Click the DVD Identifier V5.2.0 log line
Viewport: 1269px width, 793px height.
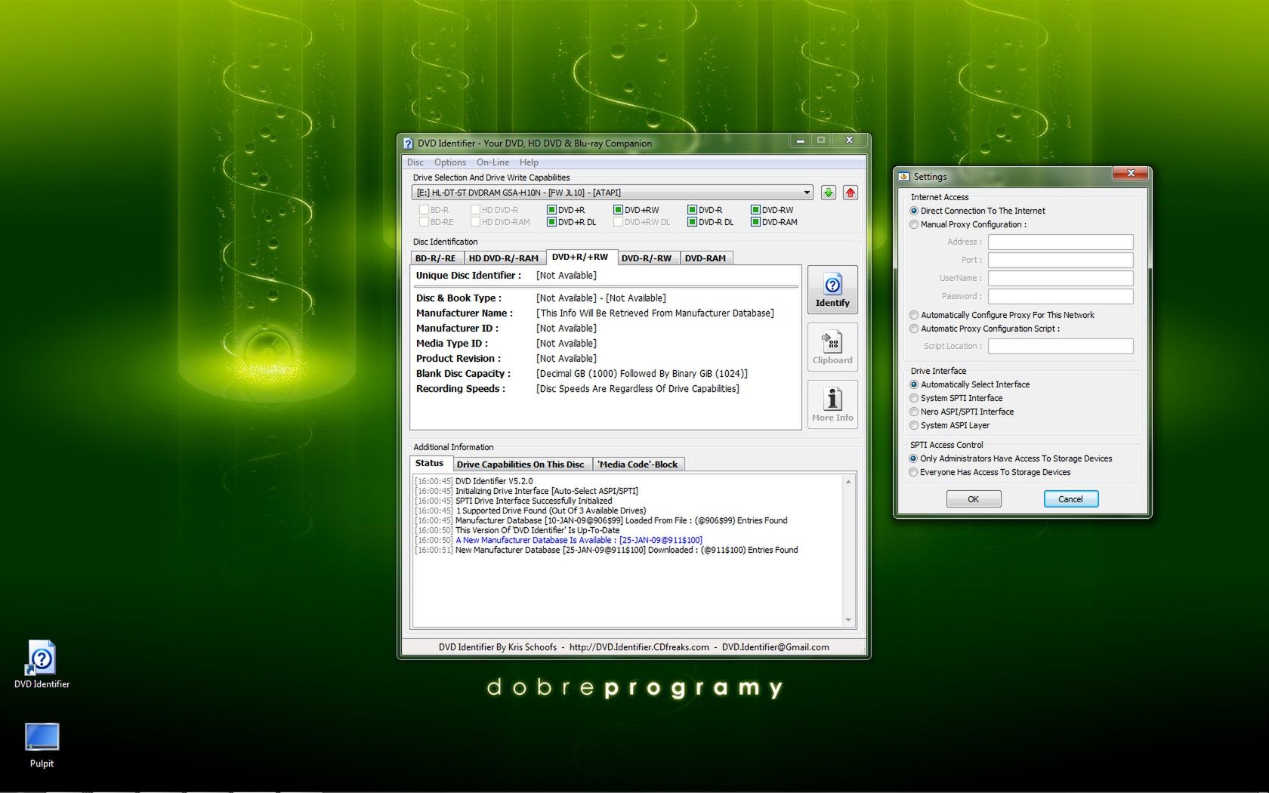[494, 481]
